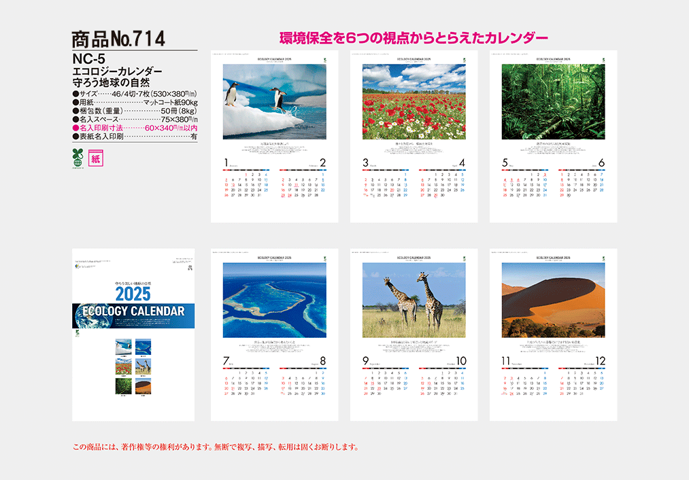Click the green clover eco mark icon
Viewport: 689px width, 480px height.
pyautogui.click(x=77, y=158)
